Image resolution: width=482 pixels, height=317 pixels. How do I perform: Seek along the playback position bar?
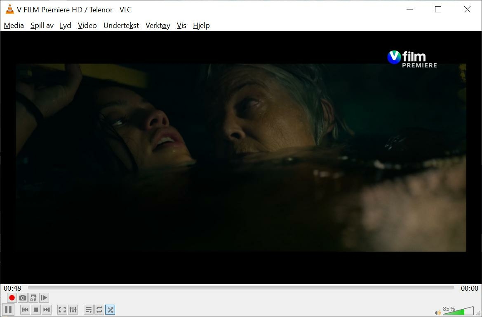(x=241, y=287)
